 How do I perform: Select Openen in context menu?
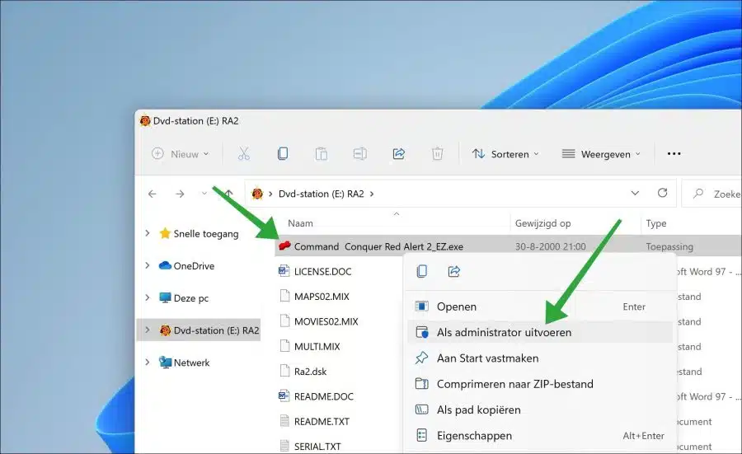pos(540,307)
